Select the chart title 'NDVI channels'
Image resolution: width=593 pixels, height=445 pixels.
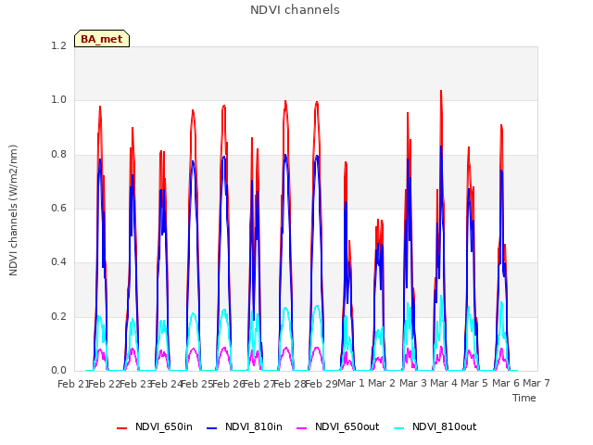(295, 10)
